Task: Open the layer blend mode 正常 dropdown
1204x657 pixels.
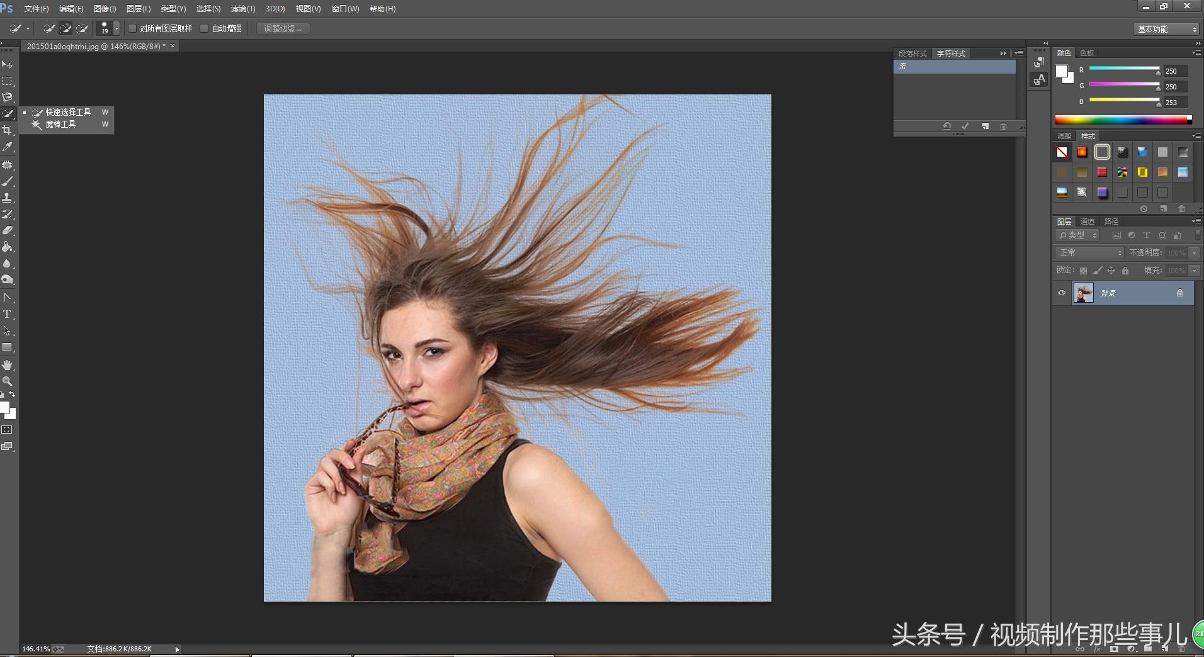Action: click(x=1089, y=252)
